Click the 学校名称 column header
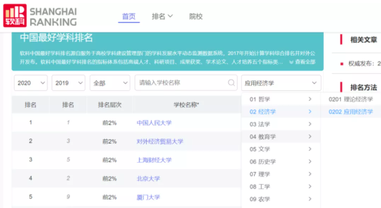The image size is (381, 208). tap(186, 105)
